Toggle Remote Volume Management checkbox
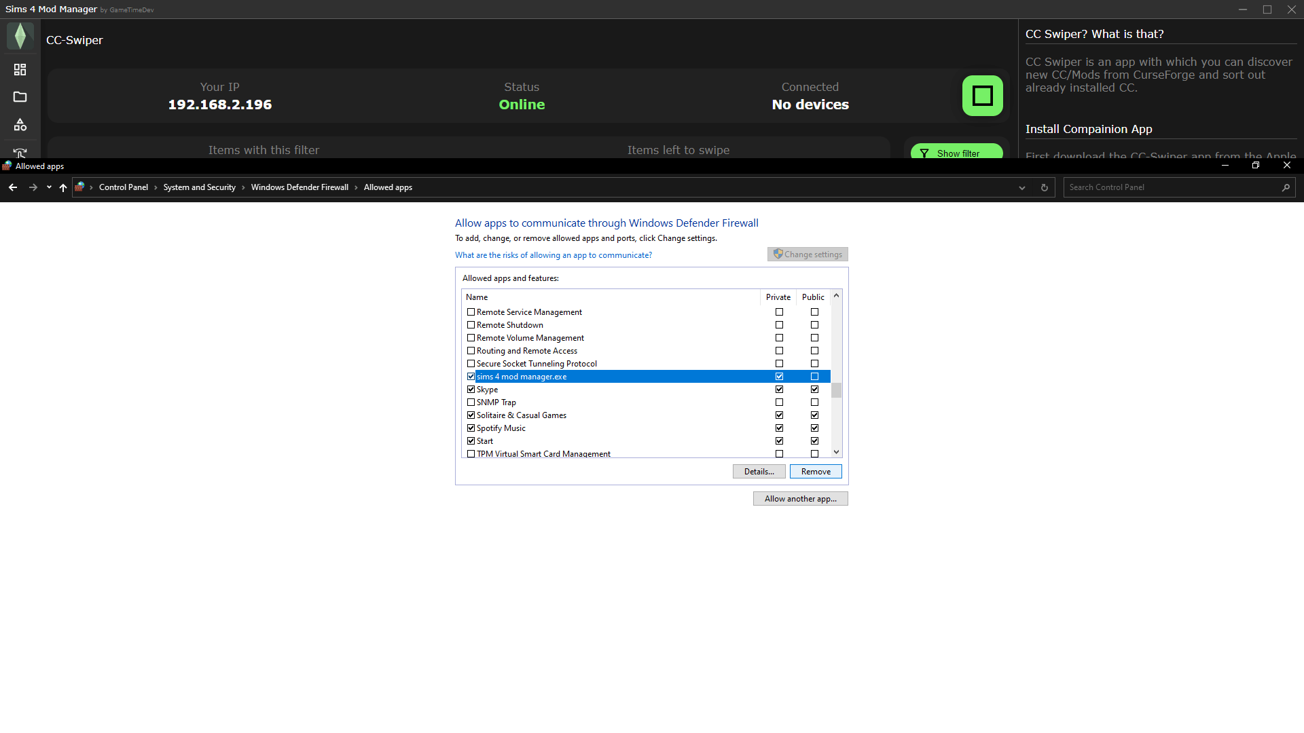1304x733 pixels. click(x=471, y=338)
